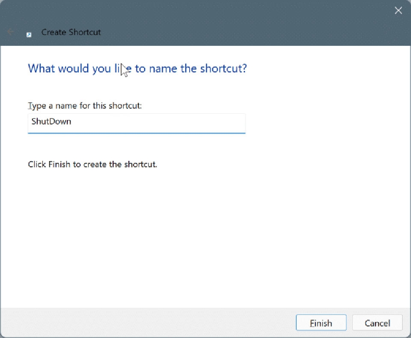Click the Create Shortcut window title text
The height and width of the screenshot is (338, 411).
pos(71,32)
